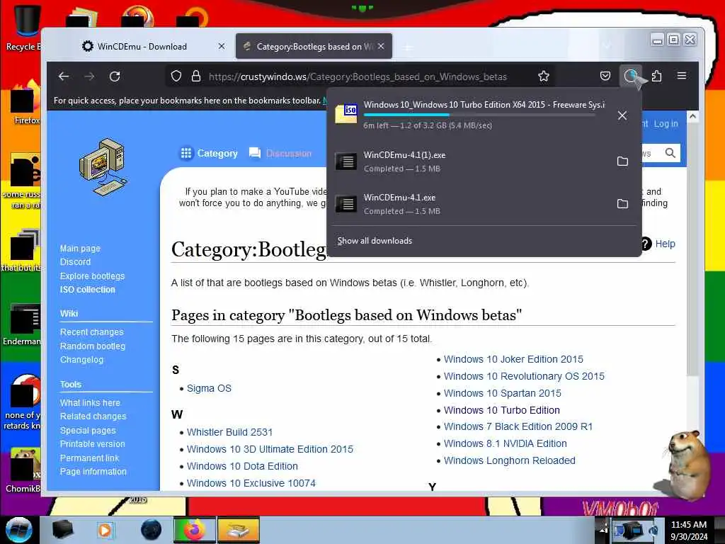Open What links here tool
This screenshot has width=725, height=544.
point(90,403)
